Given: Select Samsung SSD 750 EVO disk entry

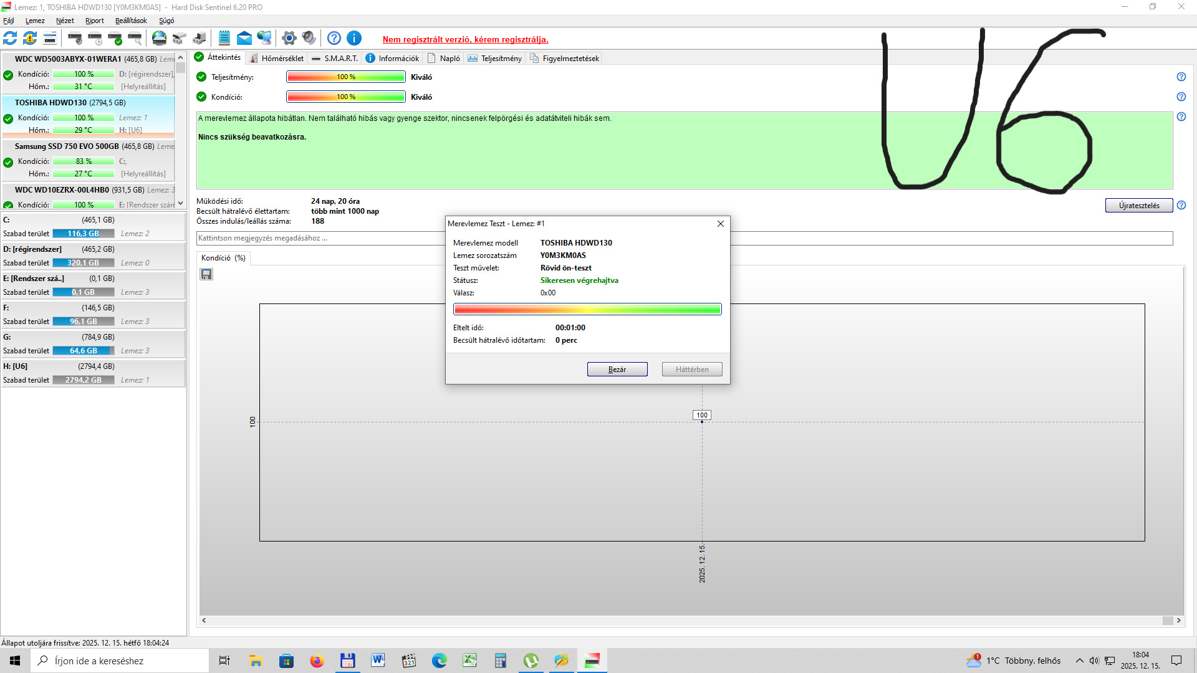Looking at the screenshot, I should (67, 146).
